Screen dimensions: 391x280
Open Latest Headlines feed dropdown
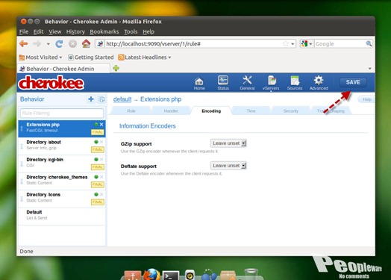[x=145, y=57]
